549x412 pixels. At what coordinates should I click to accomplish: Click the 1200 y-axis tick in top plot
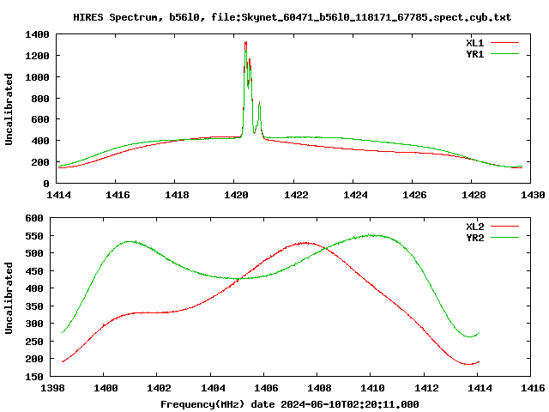tap(37, 56)
